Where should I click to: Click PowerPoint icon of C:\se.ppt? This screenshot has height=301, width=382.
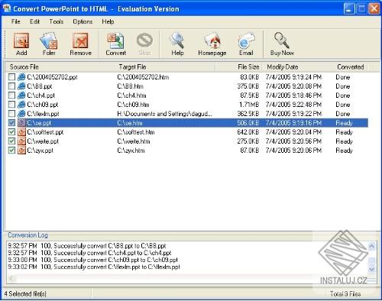pos(21,123)
